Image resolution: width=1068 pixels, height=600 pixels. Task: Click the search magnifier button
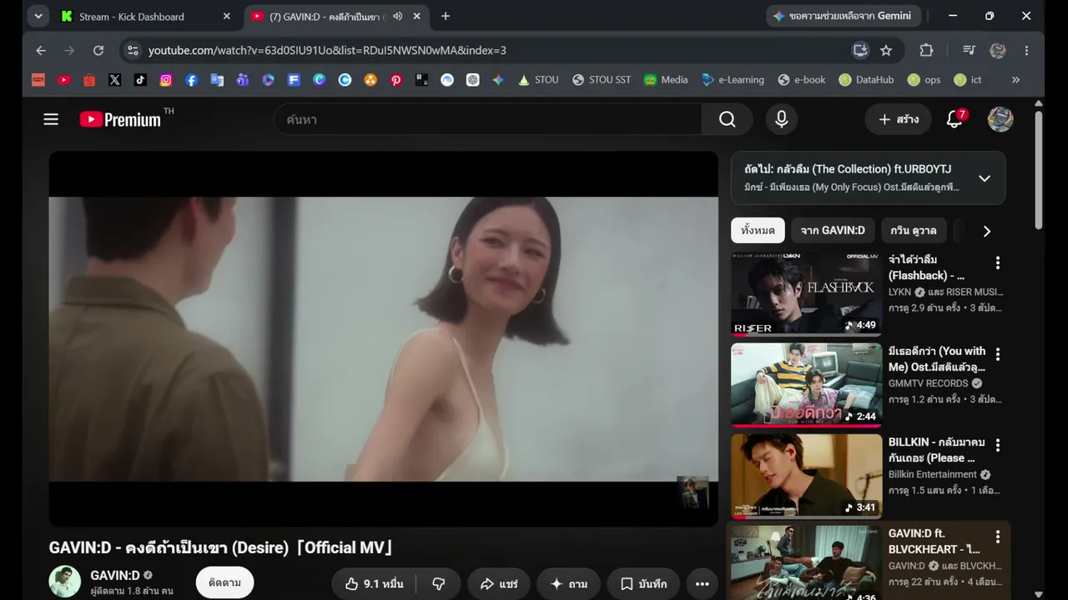click(x=728, y=119)
